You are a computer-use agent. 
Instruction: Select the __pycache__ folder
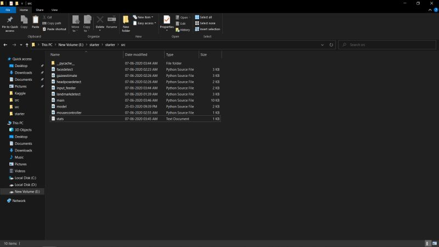135,63
